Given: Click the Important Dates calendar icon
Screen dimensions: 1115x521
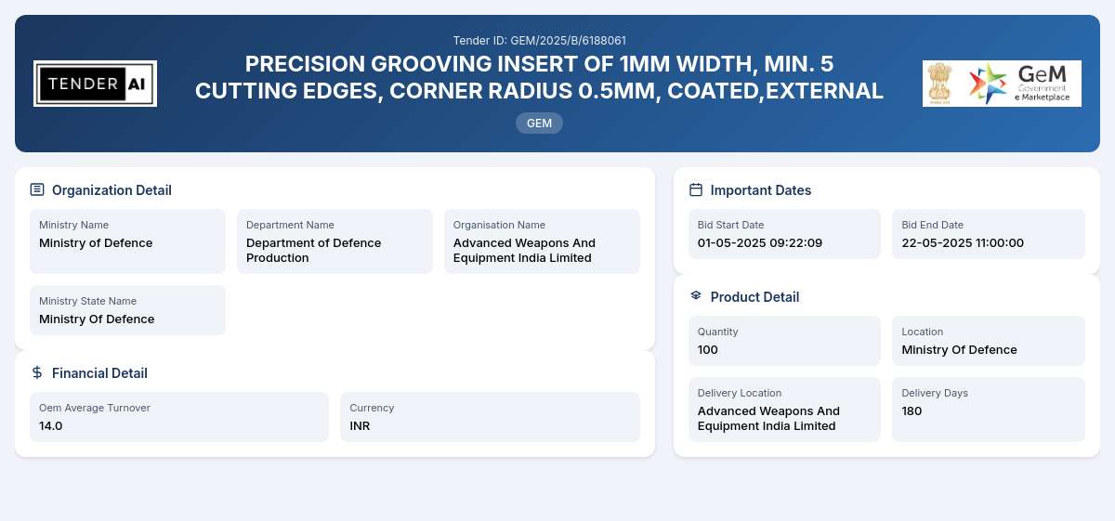Looking at the screenshot, I should (x=696, y=189).
